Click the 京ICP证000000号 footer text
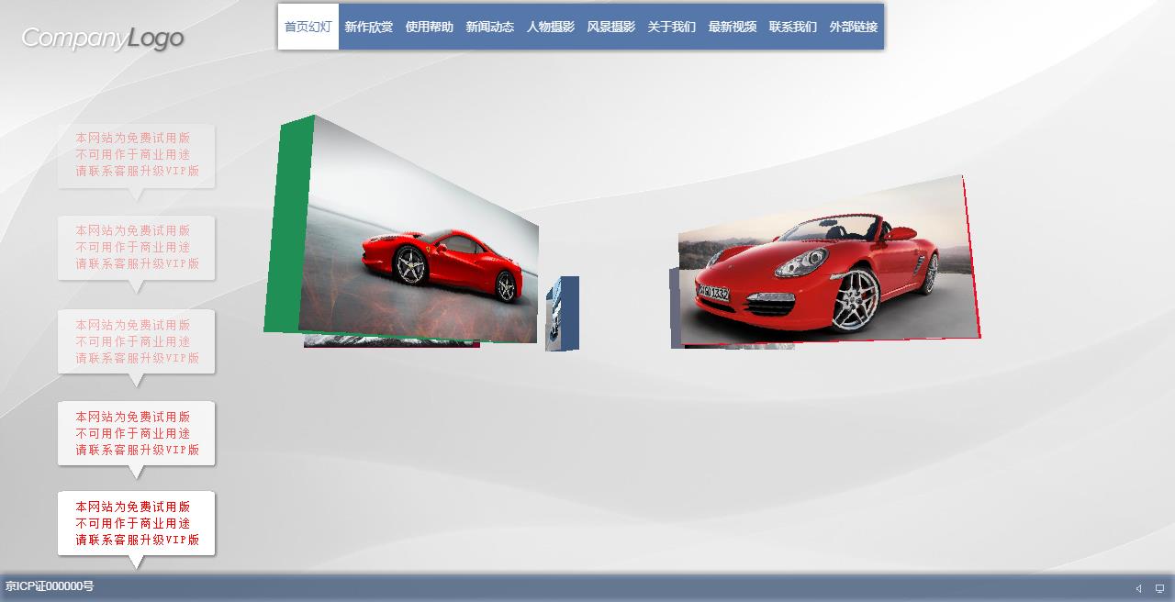Image resolution: width=1175 pixels, height=602 pixels. (x=50, y=586)
